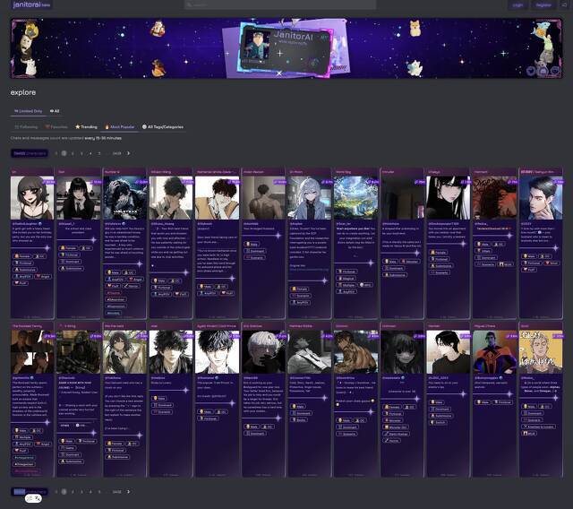Open the Nanami character card thumbnail
573x509 pixels.
492,197
